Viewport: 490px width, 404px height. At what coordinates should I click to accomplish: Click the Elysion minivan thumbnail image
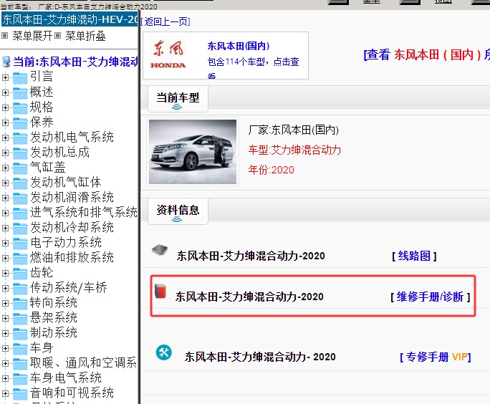click(x=193, y=152)
